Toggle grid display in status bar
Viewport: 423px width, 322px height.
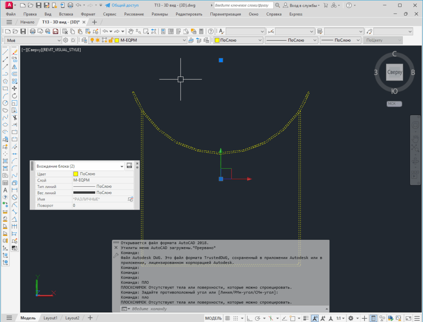click(228, 318)
